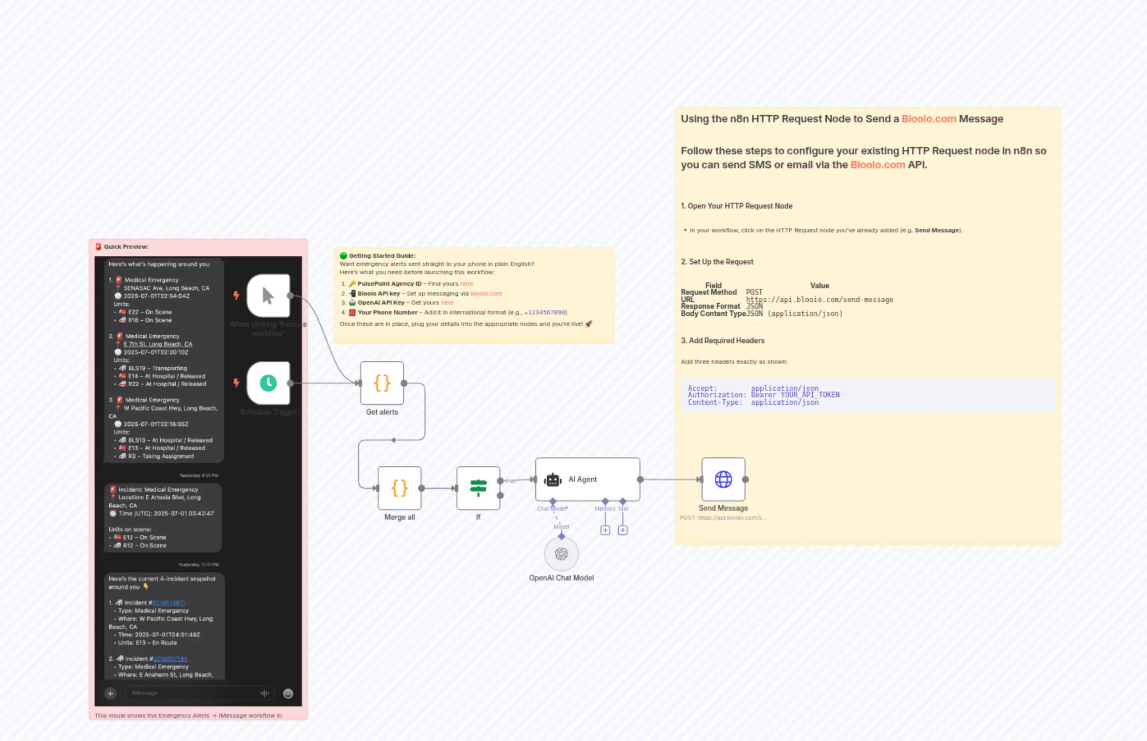Open the OpenAI API Key 'here' link
Screen dimensions: 1147x741
coord(447,303)
